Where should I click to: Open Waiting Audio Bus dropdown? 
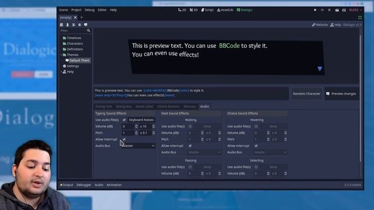204,152
